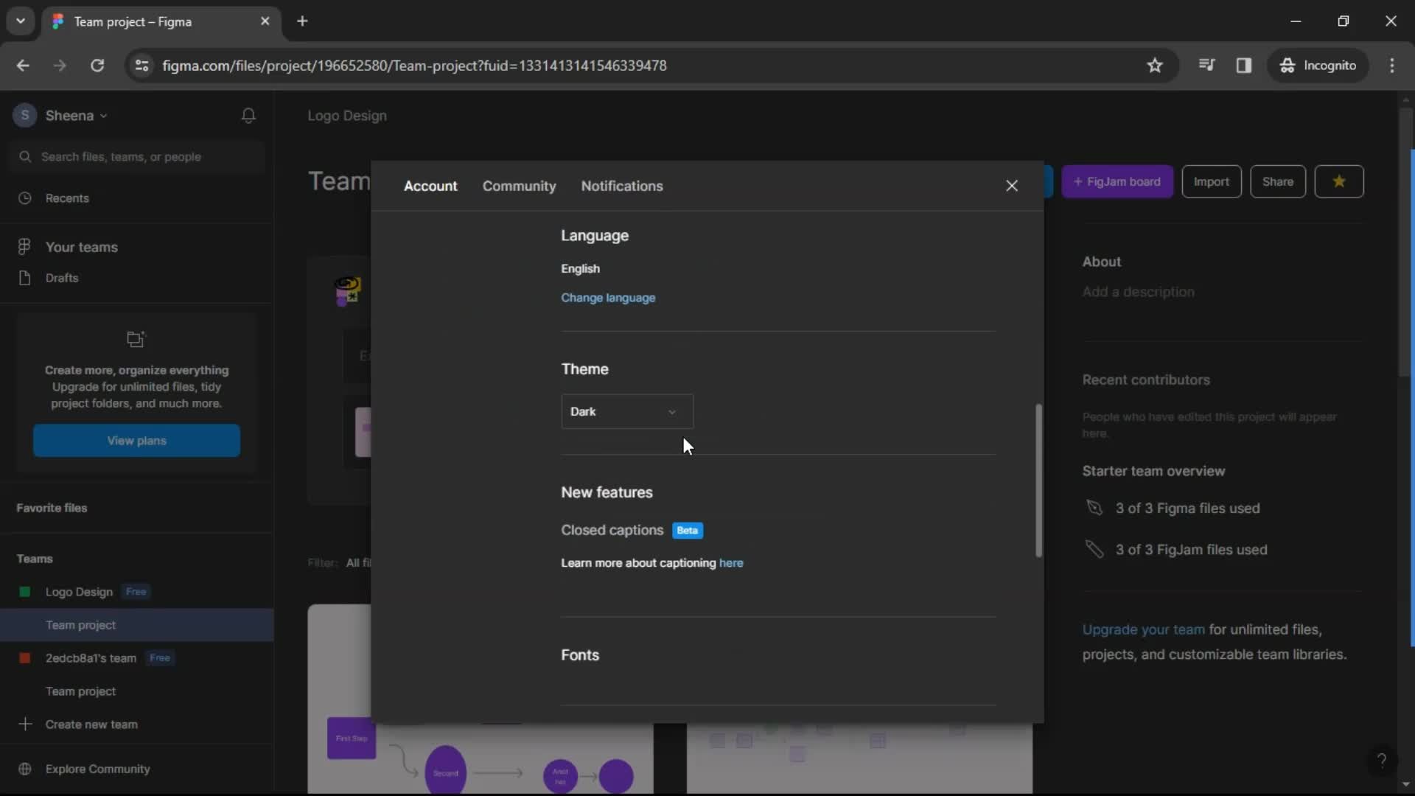Click the Star/Favorite icon button
Screen dimensions: 1415x796
tap(1339, 182)
